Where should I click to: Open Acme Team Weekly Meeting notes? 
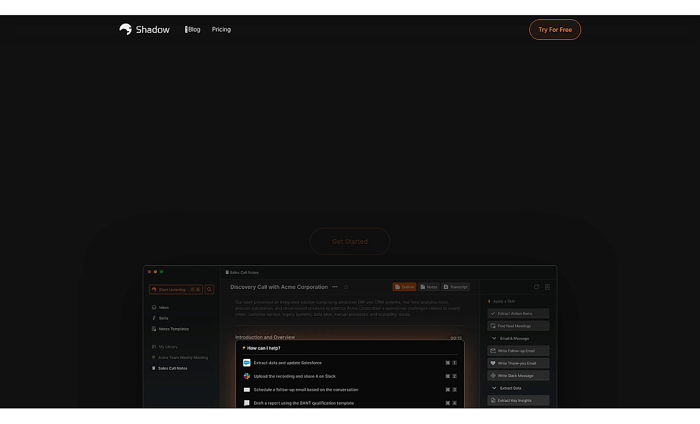click(x=180, y=357)
